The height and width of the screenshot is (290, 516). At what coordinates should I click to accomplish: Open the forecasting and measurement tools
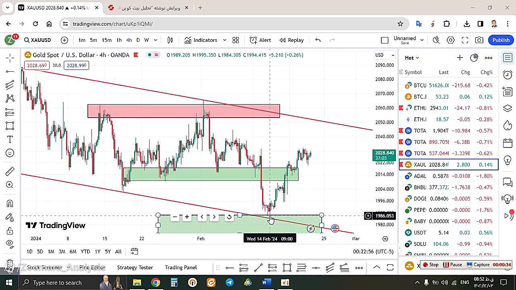coord(10,112)
